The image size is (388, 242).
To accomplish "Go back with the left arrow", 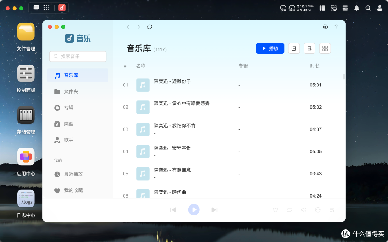I will coord(128,27).
